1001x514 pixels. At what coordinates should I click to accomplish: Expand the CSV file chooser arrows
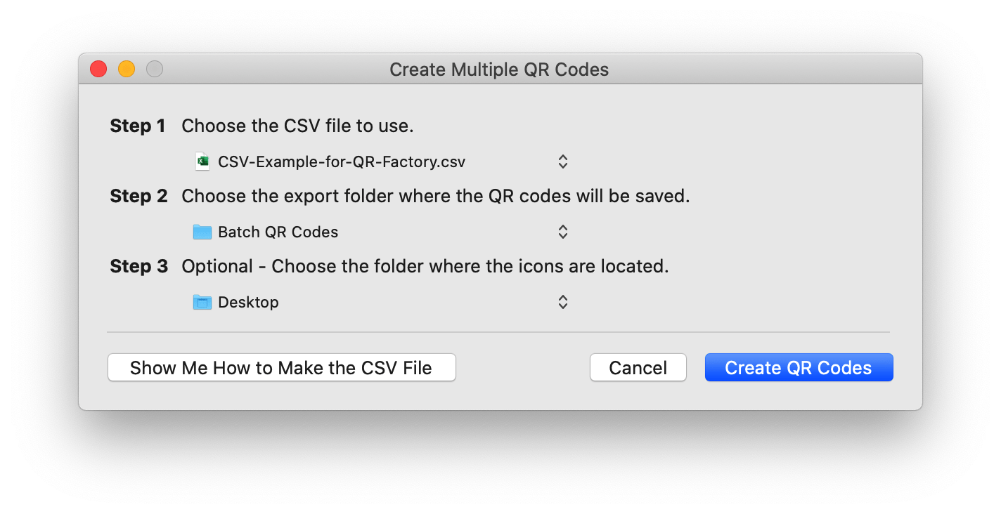click(562, 162)
